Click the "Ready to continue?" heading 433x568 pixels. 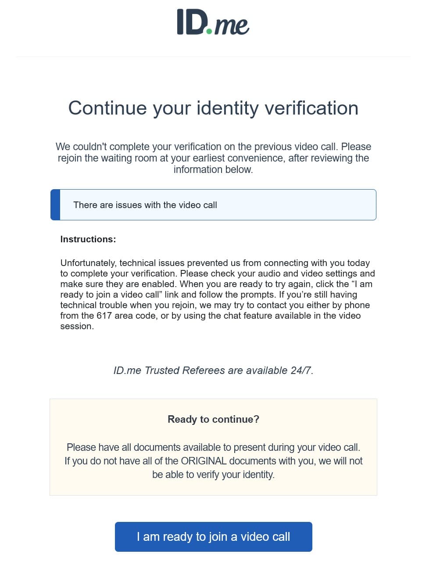pyautogui.click(x=213, y=419)
